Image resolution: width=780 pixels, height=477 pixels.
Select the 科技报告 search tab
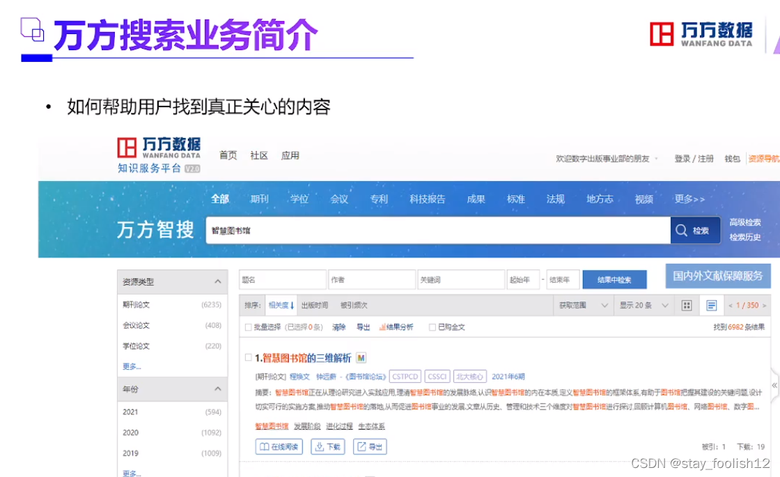428,199
